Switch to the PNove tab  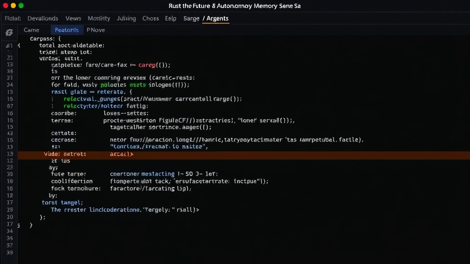pos(95,30)
